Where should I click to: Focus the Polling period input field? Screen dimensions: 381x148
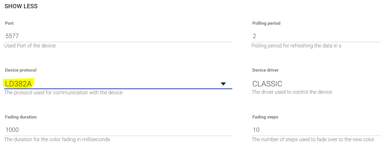316,36
